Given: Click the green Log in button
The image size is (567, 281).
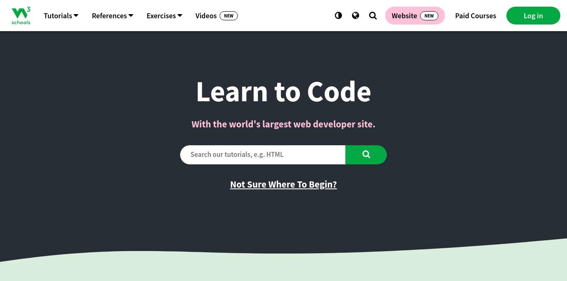Looking at the screenshot, I should [x=533, y=16].
